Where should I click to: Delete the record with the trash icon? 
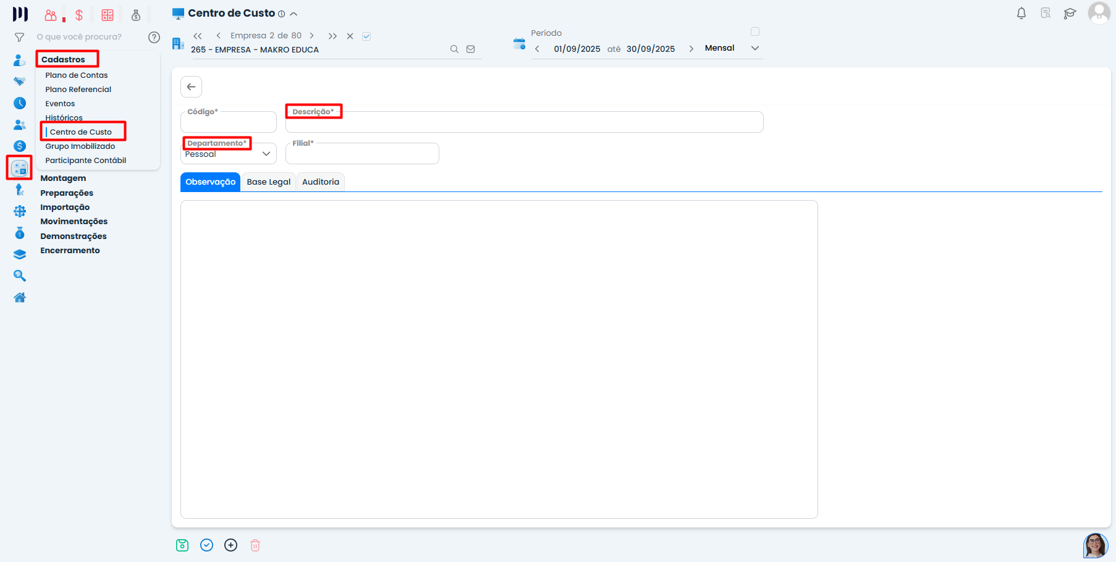pyautogui.click(x=255, y=545)
